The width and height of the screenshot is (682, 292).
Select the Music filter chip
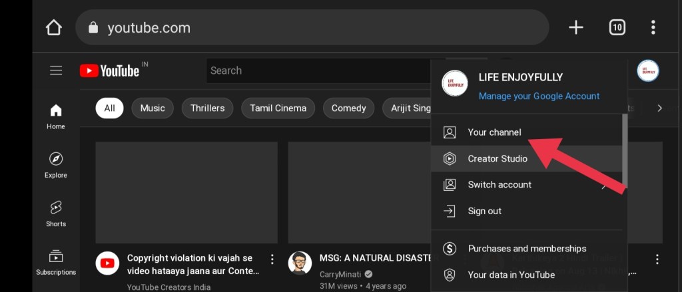[x=153, y=108]
